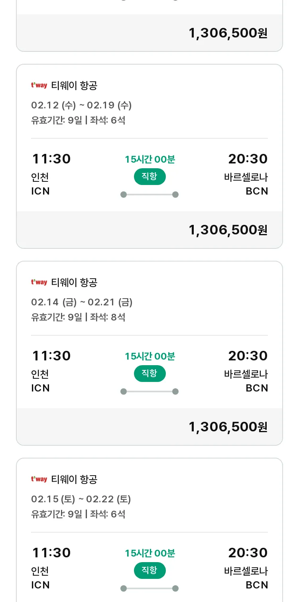Tap 티웨이 항공 name on 02.14 card
The width and height of the screenshot is (299, 602).
(x=75, y=282)
